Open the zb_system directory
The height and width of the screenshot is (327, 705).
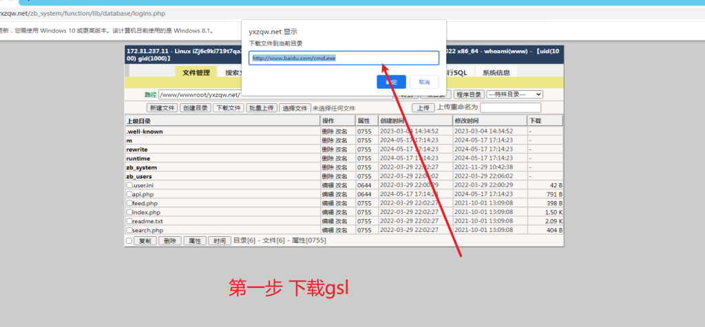pos(142,167)
